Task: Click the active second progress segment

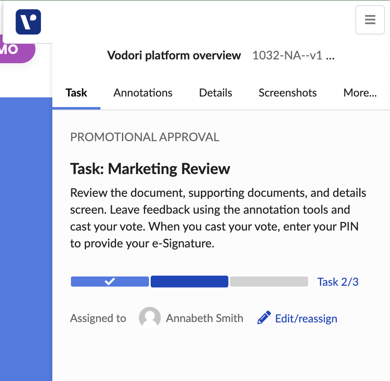Action: tap(189, 282)
